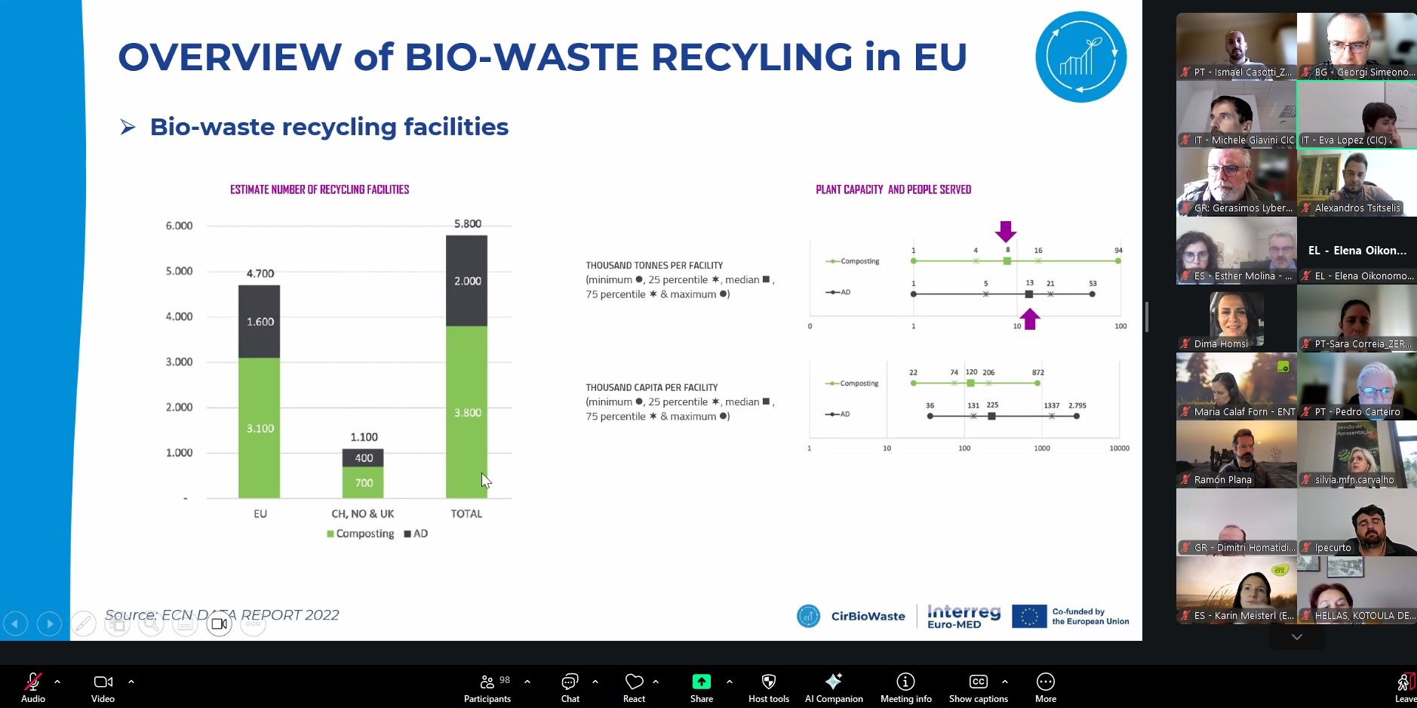Image resolution: width=1417 pixels, height=708 pixels.
Task: Click the green Share screen icon
Action: click(701, 682)
